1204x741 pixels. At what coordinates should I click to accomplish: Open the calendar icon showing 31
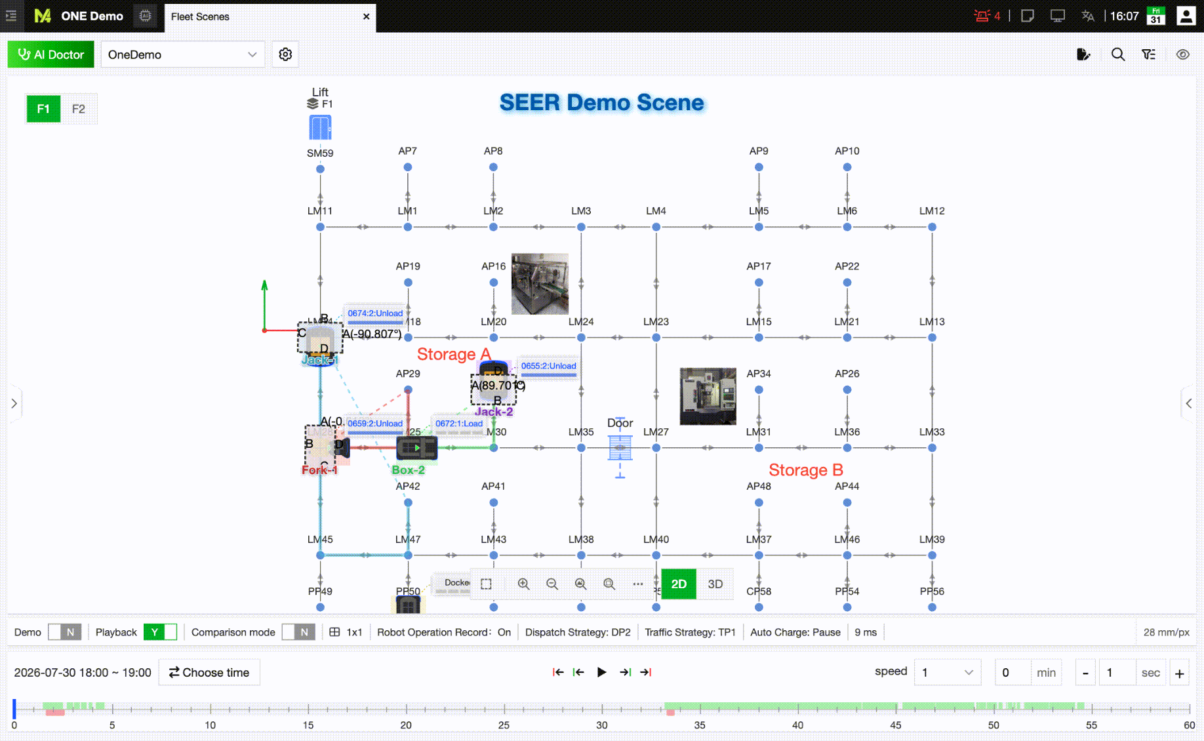coord(1156,16)
